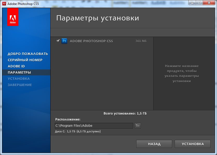Viewport: 217px width, 155px height.
Task: Minimize the Adobe Photoshop CS5 installer window
Action: point(192,3)
